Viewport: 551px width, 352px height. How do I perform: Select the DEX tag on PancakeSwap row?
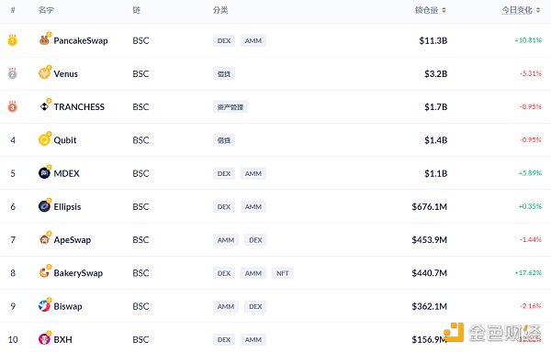(x=224, y=40)
